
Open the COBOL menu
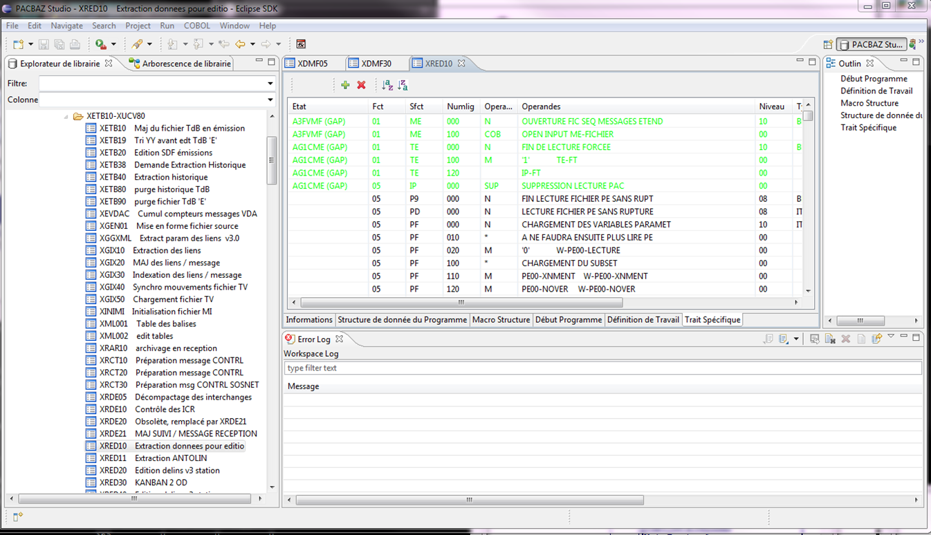[196, 26]
